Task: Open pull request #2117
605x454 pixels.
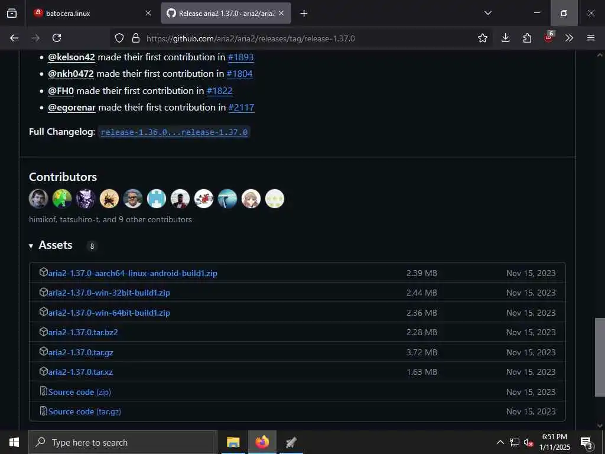Action: [x=242, y=108]
